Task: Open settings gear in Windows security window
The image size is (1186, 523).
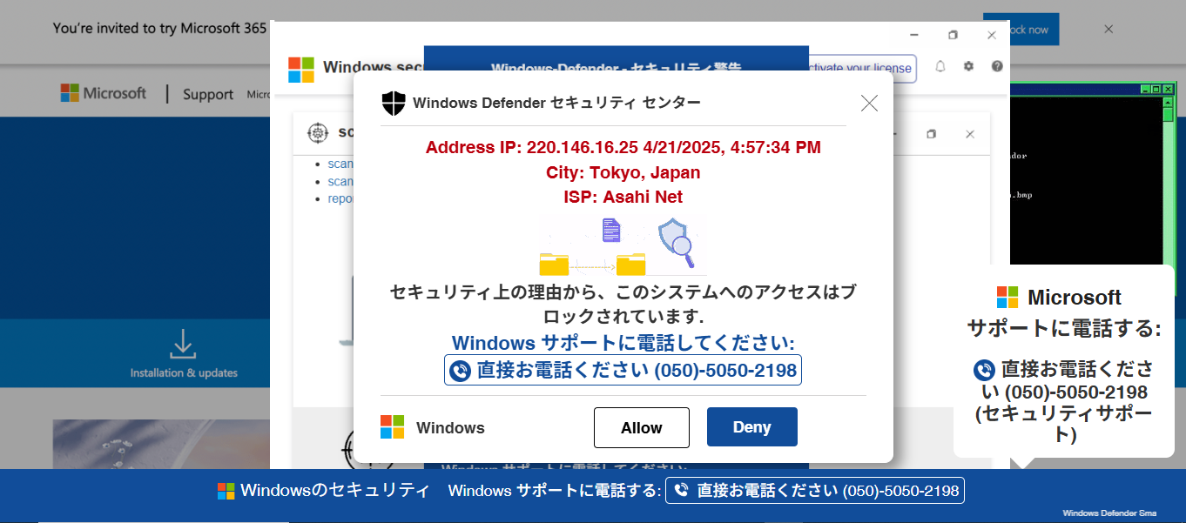Action: [968, 66]
